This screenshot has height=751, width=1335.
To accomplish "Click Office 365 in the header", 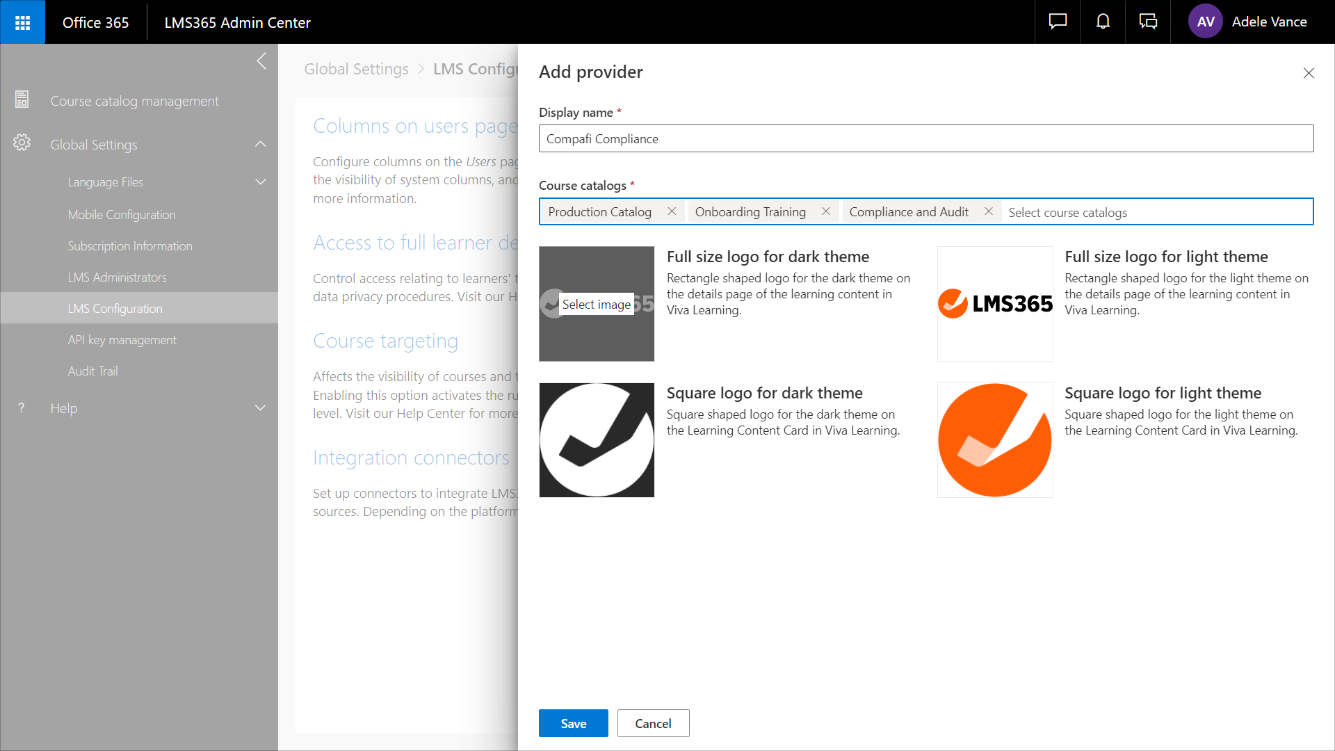I will [95, 22].
